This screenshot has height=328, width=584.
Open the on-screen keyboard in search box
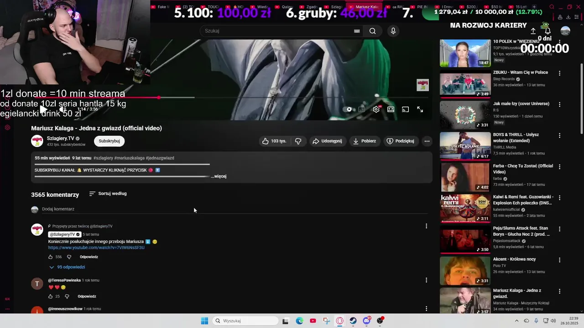pyautogui.click(x=357, y=31)
